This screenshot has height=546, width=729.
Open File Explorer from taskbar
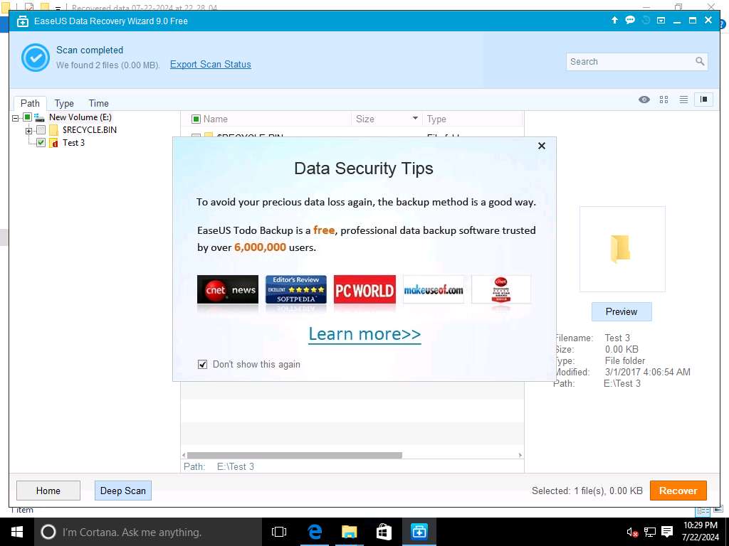tap(349, 532)
